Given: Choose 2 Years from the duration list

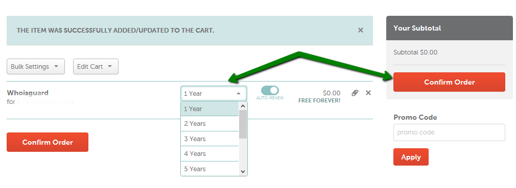Looking at the screenshot, I should click(209, 124).
